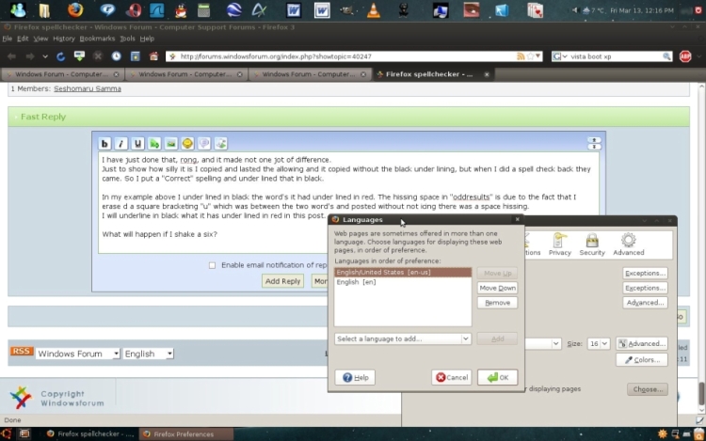Go forward using the Forward arrow
Viewport: 706px width, 441px height.
(30, 56)
